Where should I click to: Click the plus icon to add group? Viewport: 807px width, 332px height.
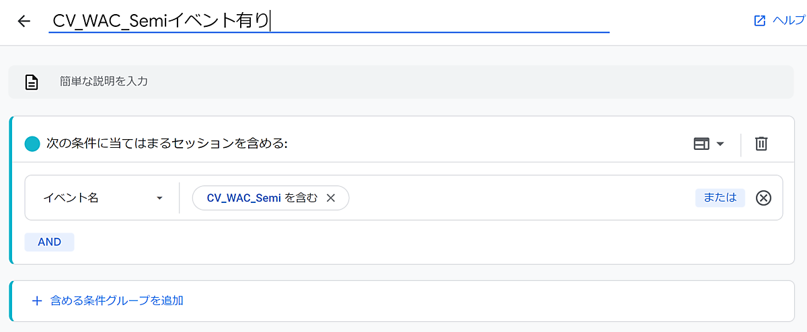coord(37,300)
